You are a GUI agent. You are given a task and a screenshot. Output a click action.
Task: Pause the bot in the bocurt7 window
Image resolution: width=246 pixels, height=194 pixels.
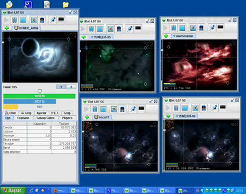[x=95, y=109]
